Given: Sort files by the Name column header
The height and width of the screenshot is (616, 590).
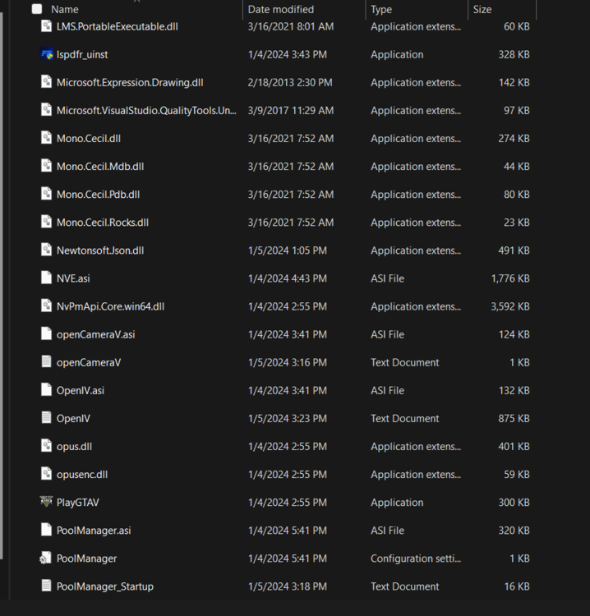Looking at the screenshot, I should pos(65,9).
